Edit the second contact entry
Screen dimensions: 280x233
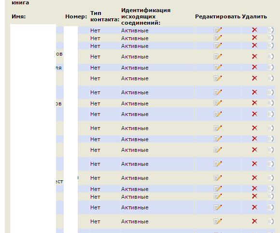(x=218, y=38)
